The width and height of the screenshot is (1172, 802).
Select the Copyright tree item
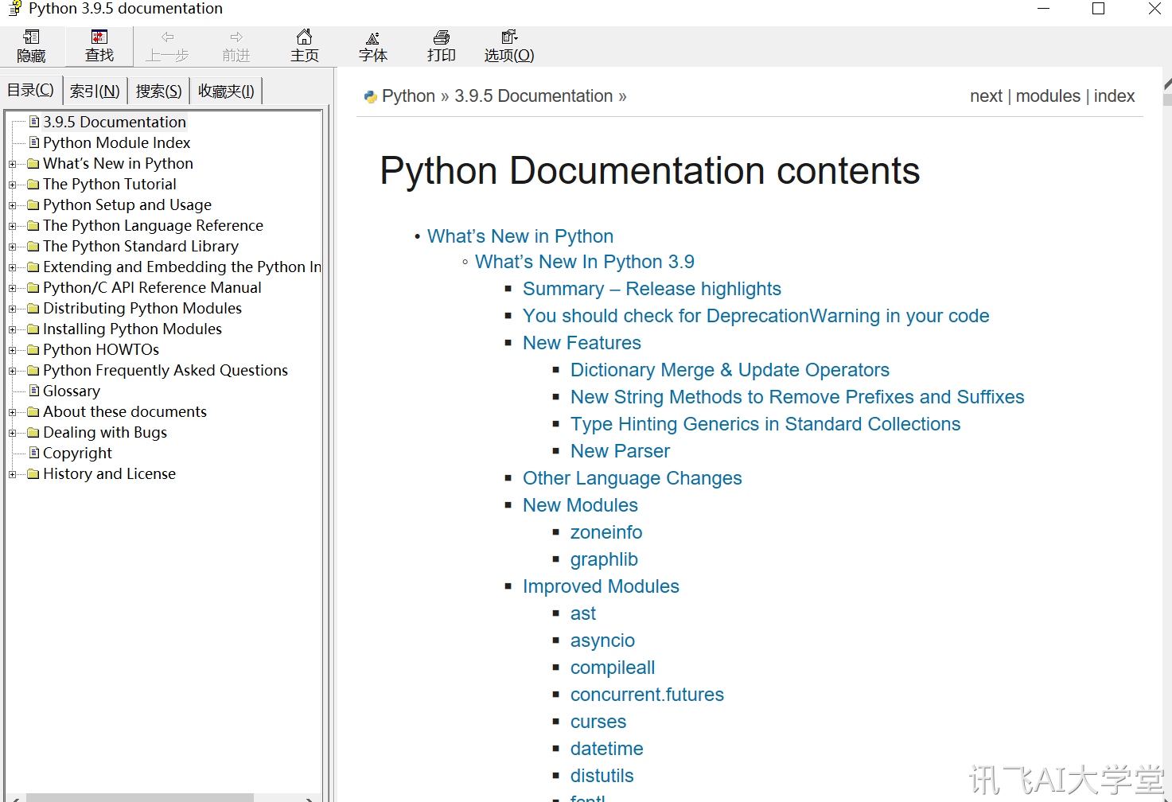[77, 453]
